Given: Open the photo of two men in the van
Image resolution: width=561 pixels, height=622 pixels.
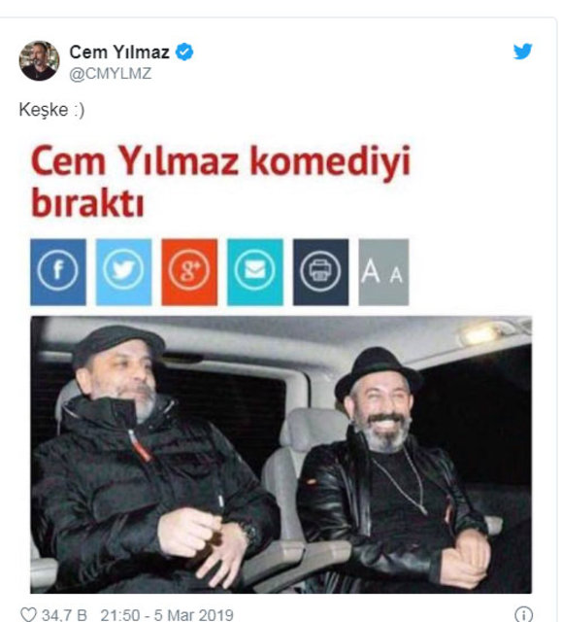Looking at the screenshot, I should tap(280, 455).
